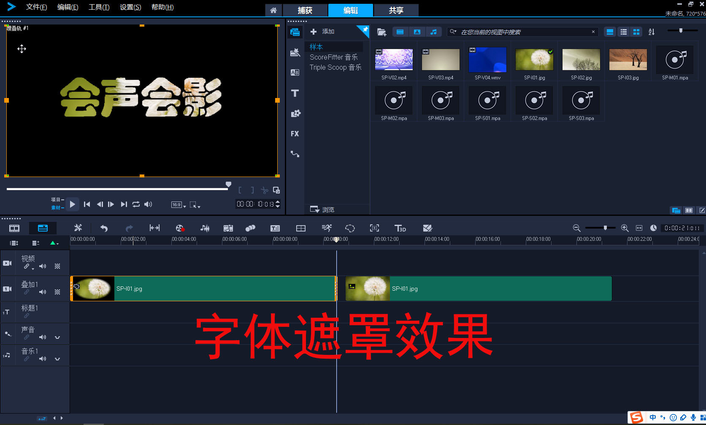The width and height of the screenshot is (706, 425).
Task: Mute the 音乐1 music track
Action: point(43,359)
